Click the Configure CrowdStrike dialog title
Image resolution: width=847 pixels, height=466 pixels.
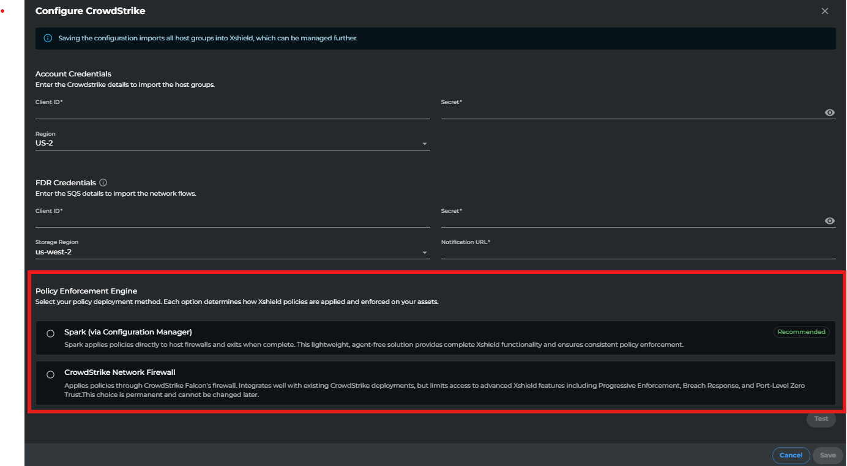click(x=90, y=11)
